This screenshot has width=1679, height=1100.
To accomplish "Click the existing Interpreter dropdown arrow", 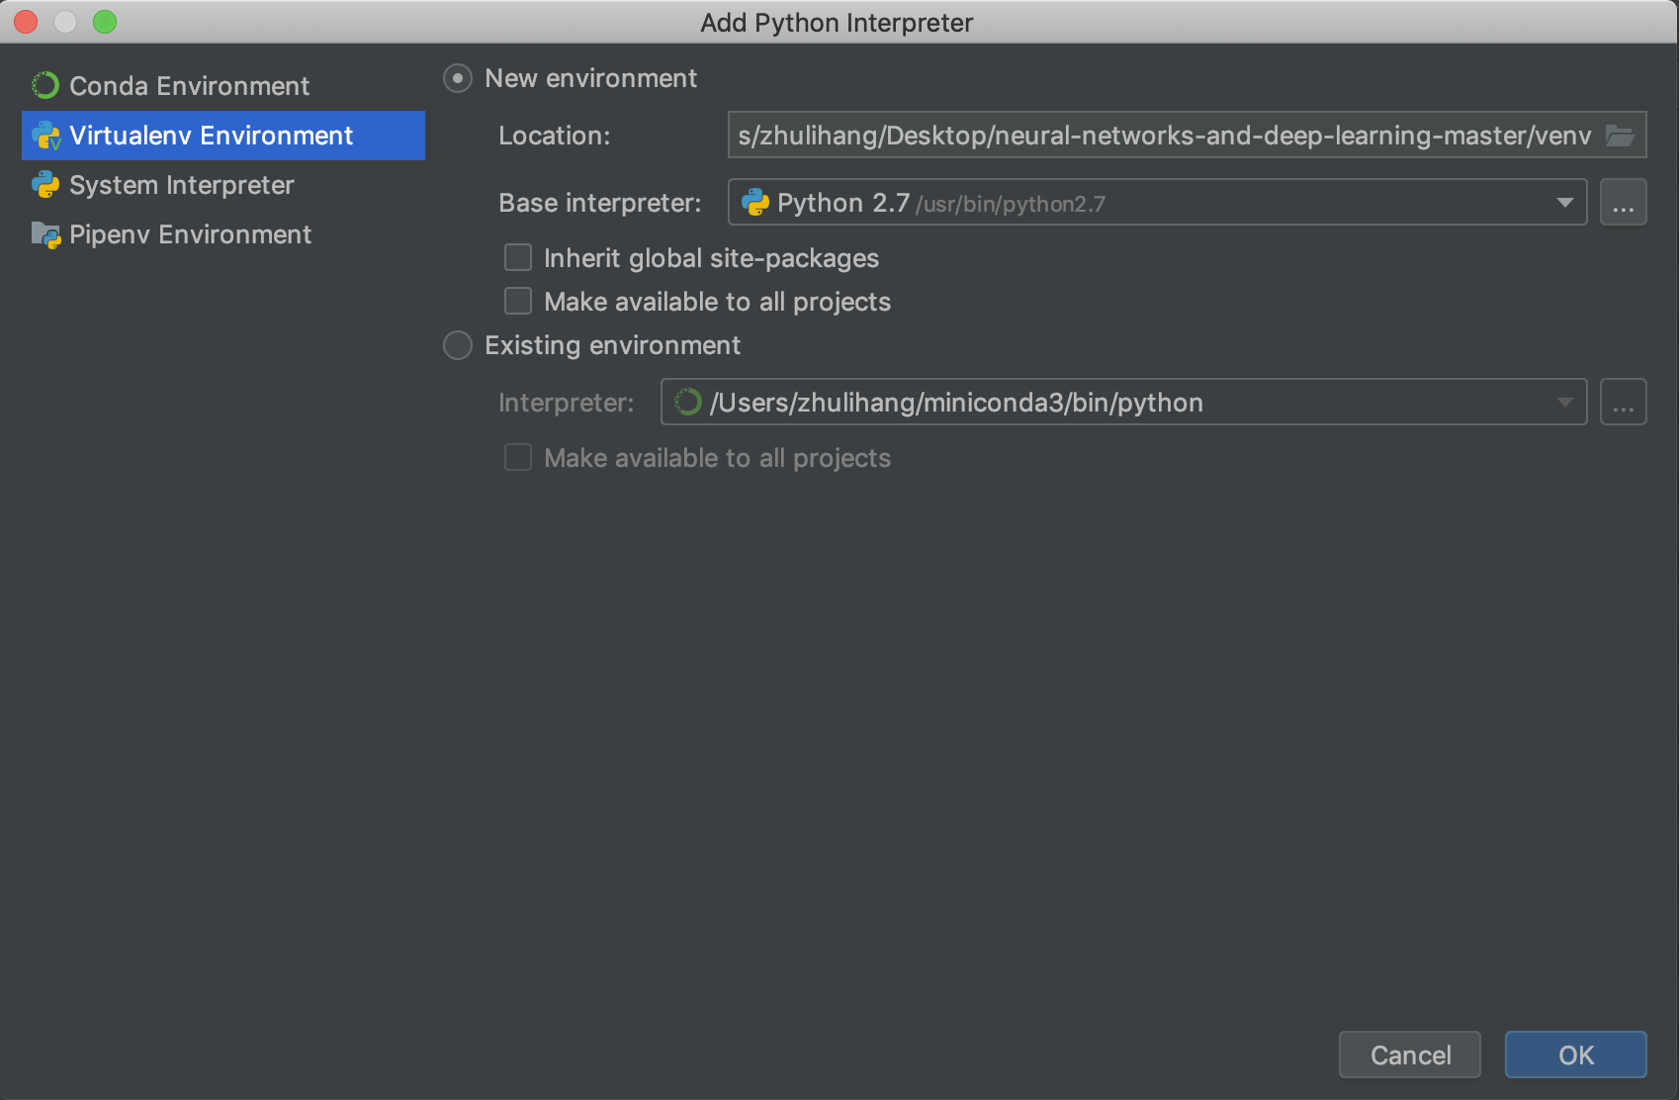I will [1564, 403].
